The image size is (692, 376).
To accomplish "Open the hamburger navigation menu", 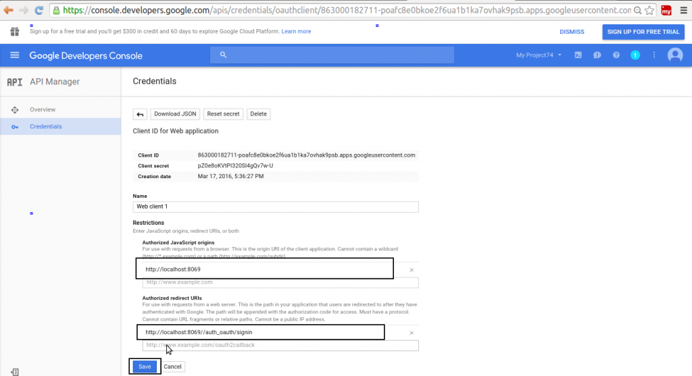I will pyautogui.click(x=15, y=55).
